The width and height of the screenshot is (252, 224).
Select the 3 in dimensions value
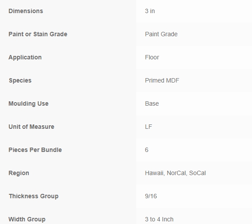pyautogui.click(x=150, y=11)
